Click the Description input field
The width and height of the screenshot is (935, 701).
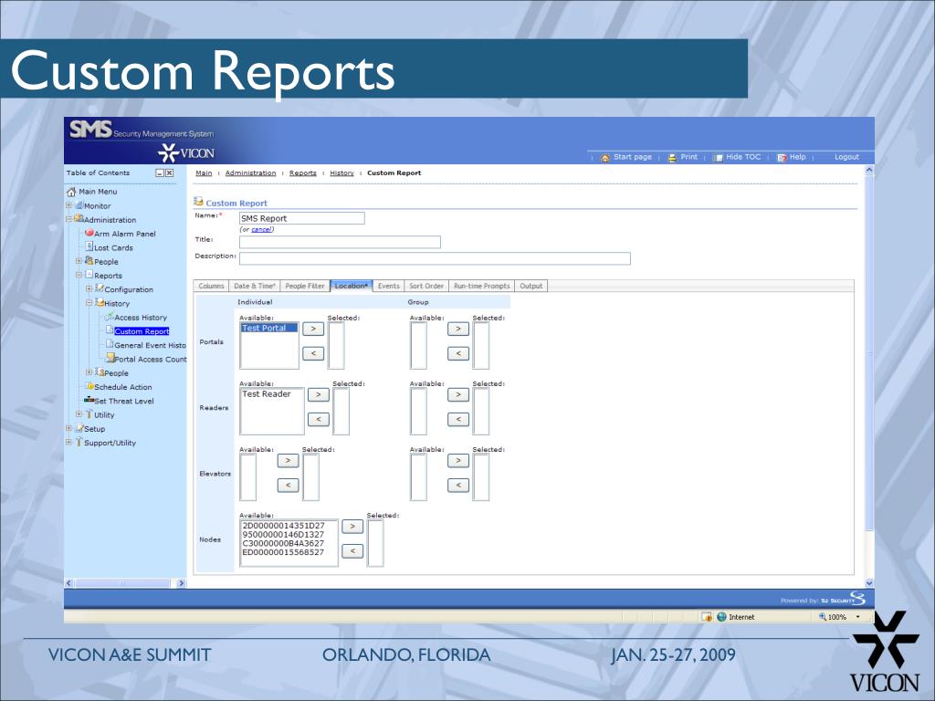click(x=435, y=258)
